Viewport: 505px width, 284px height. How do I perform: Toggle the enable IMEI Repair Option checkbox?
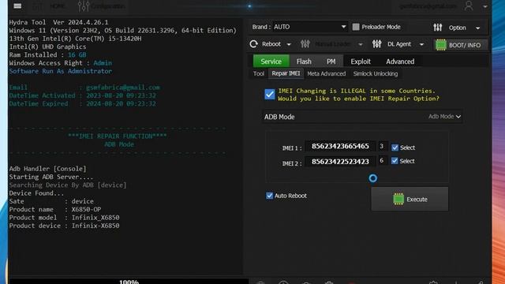pyautogui.click(x=270, y=95)
